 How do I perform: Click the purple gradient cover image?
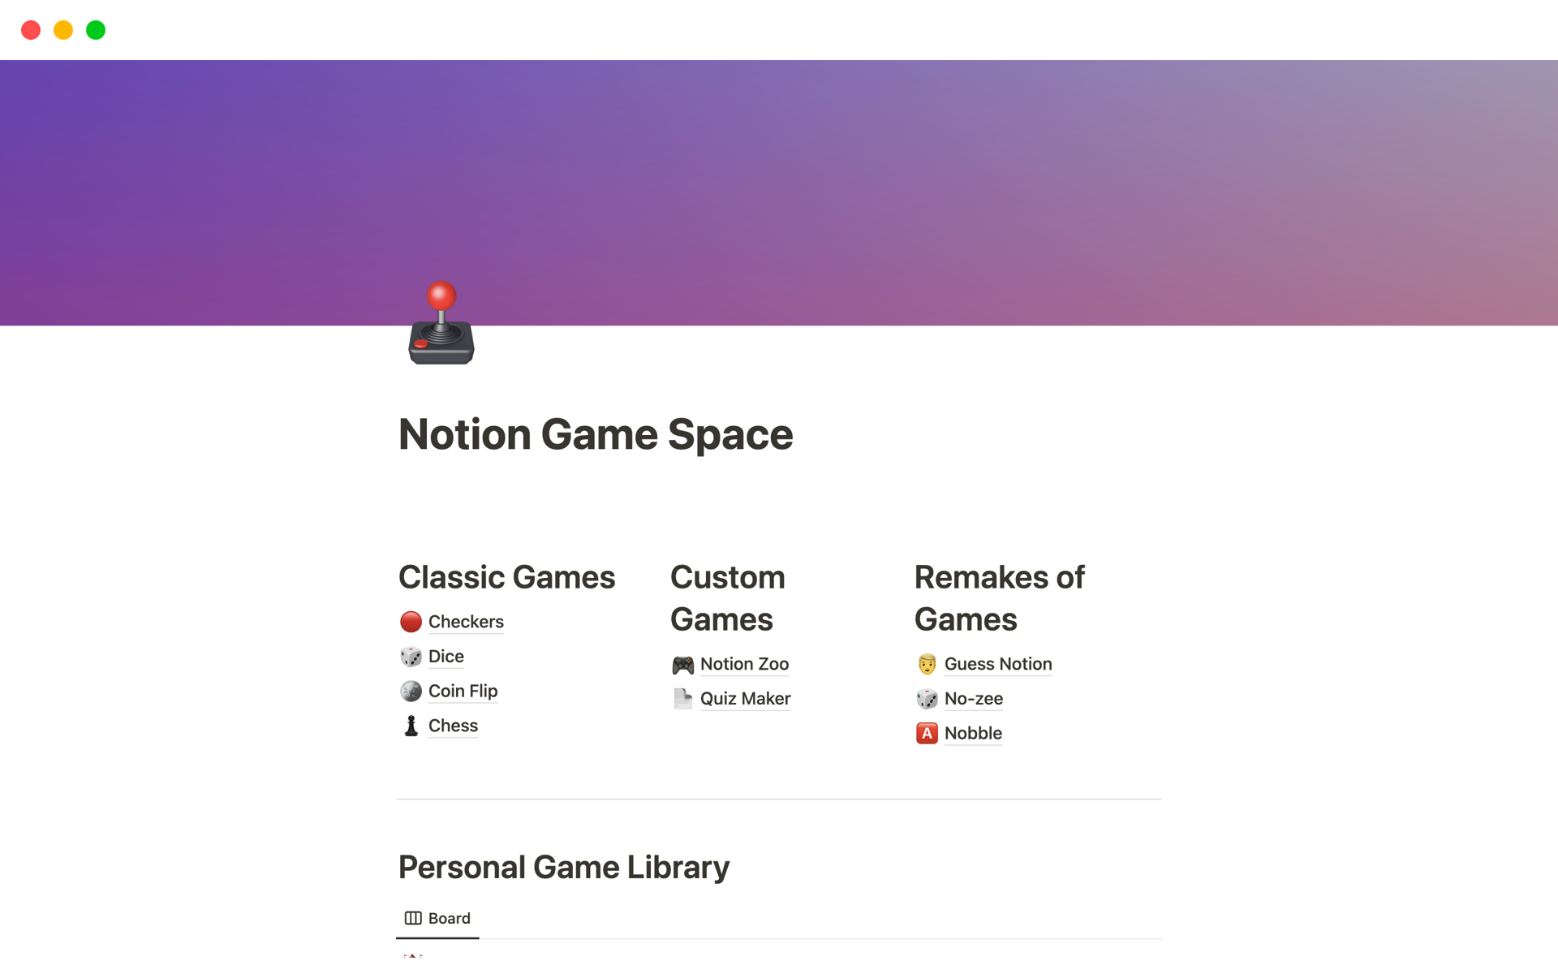[778, 192]
